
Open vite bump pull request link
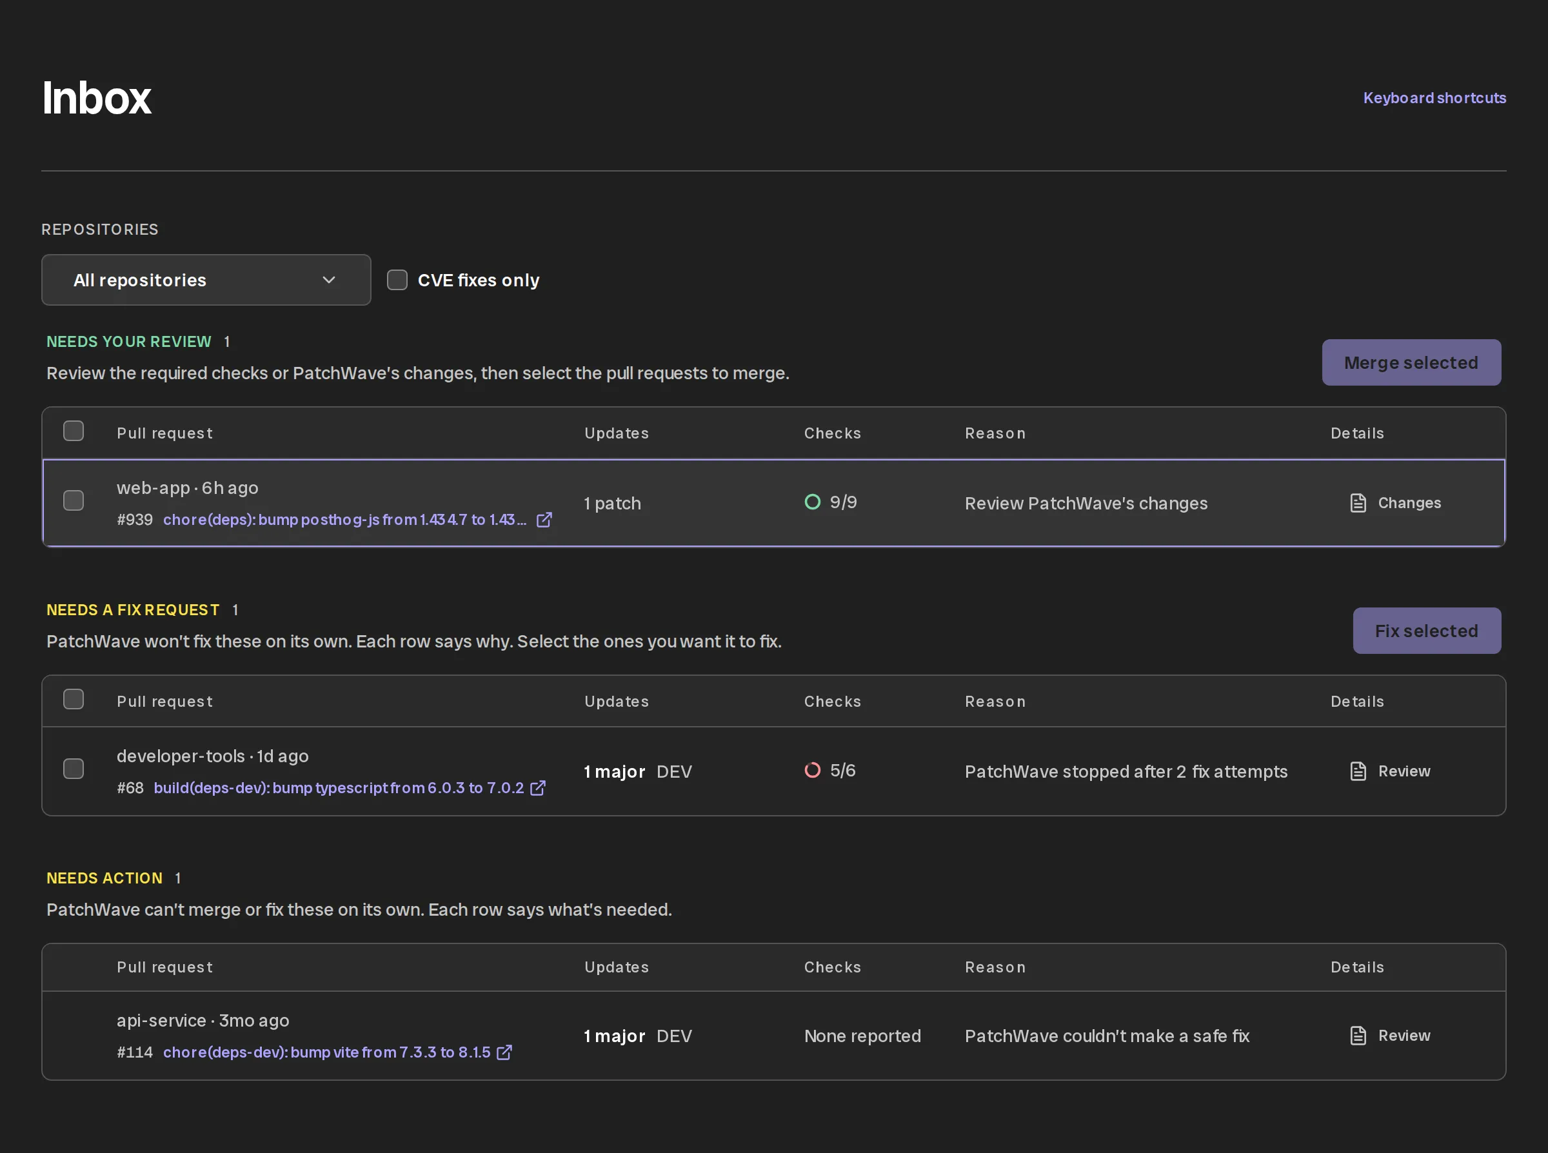coord(326,1052)
